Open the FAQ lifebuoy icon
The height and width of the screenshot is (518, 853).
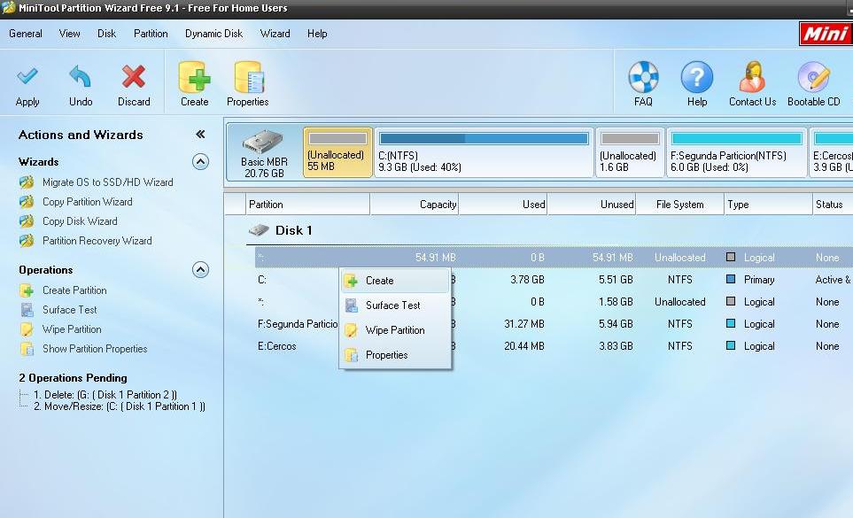click(x=643, y=77)
